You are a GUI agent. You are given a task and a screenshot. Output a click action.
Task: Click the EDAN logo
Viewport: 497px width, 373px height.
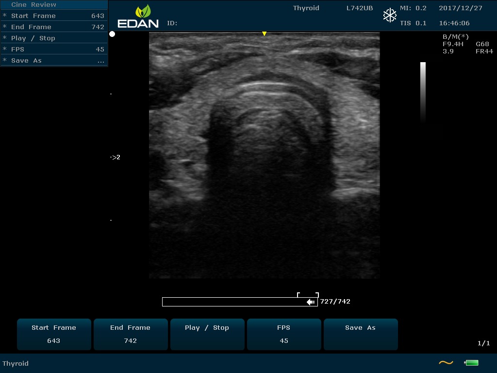[x=138, y=17]
